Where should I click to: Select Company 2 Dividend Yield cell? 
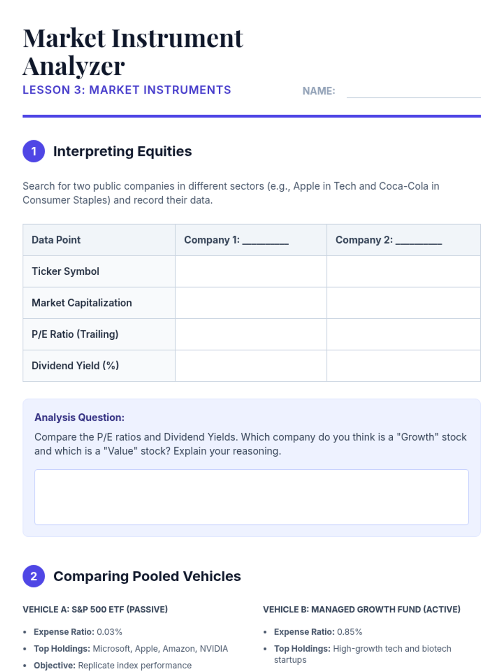click(403, 366)
